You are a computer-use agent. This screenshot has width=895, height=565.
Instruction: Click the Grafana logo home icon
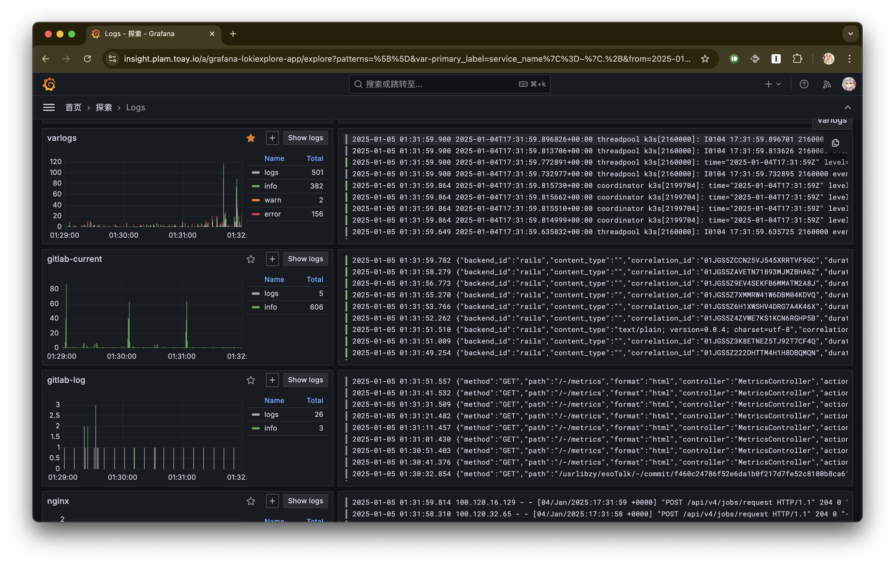pos(49,84)
